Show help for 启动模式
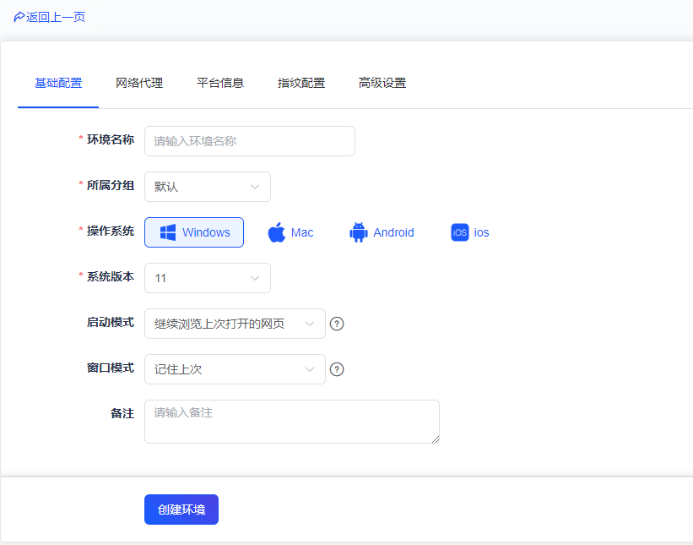 tap(337, 324)
